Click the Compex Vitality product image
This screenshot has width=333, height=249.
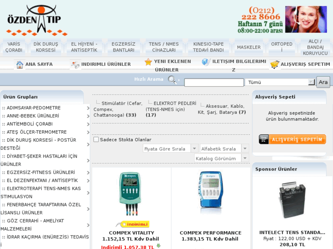point(131,194)
